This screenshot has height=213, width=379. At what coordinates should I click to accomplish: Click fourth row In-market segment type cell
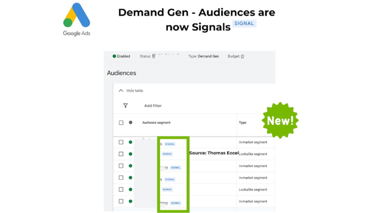click(253, 177)
